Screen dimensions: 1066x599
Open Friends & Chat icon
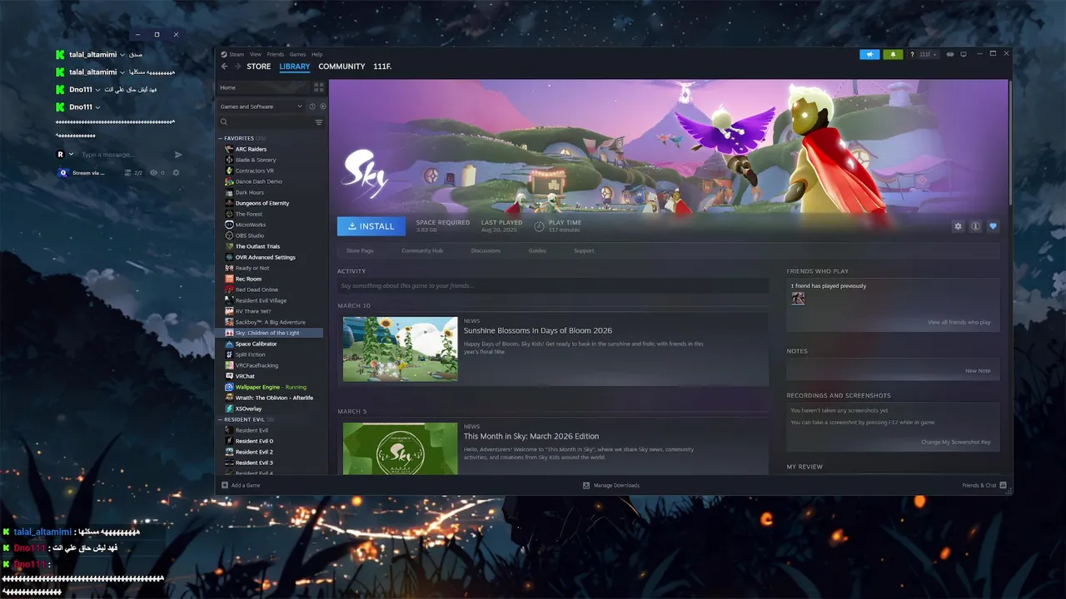(1003, 485)
